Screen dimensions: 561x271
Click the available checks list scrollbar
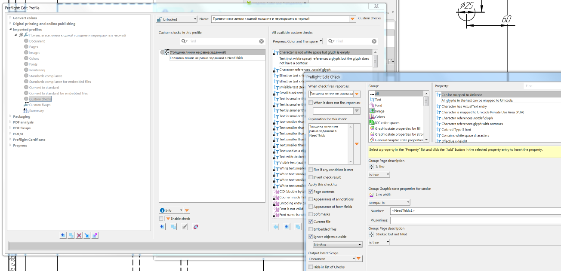coord(375,61)
